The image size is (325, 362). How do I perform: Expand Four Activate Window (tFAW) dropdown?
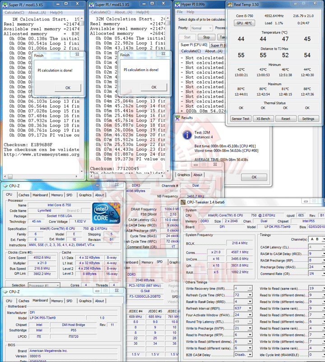tap(250, 315)
